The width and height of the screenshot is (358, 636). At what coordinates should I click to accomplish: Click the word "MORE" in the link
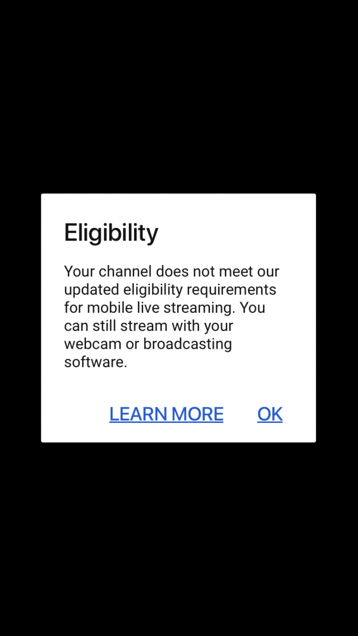pyautogui.click(x=198, y=414)
